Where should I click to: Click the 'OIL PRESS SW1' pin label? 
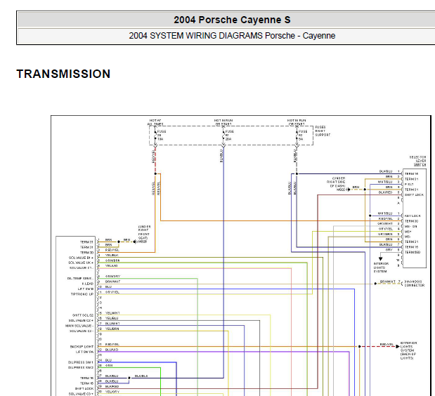81,362
